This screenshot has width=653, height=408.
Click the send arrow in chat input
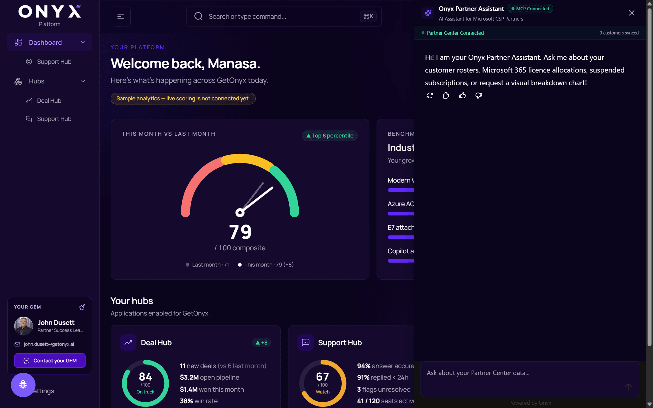628,387
